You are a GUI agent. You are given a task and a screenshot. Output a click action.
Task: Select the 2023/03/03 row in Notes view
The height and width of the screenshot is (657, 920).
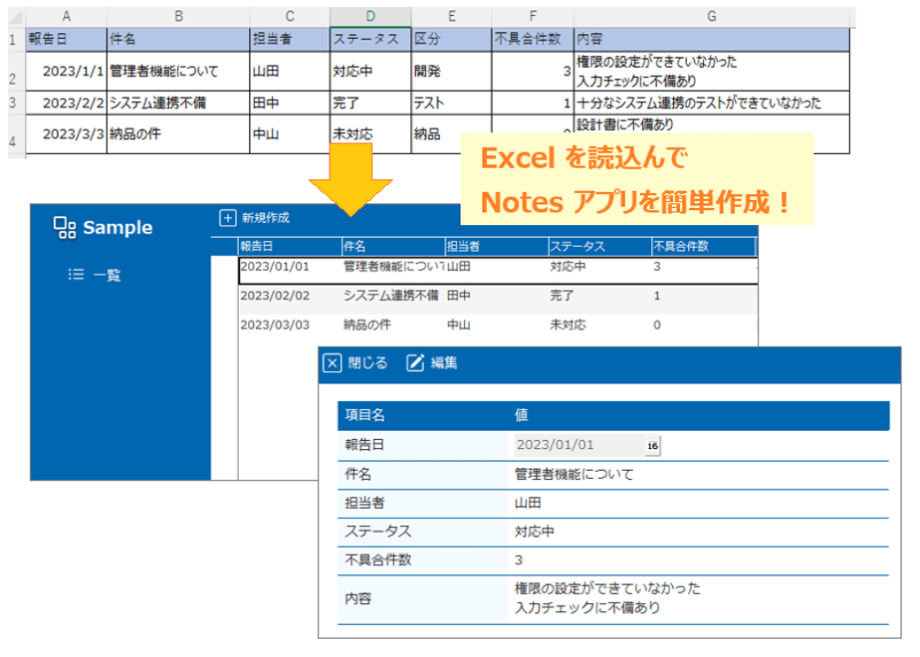(x=498, y=327)
